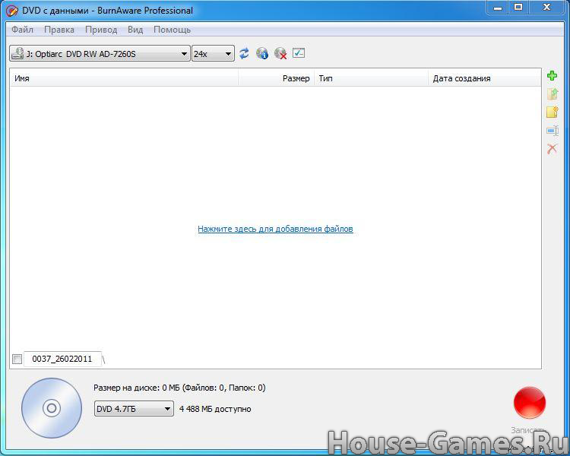This screenshot has width=570, height=456.
Task: Open the Правка menu
Action: point(59,30)
